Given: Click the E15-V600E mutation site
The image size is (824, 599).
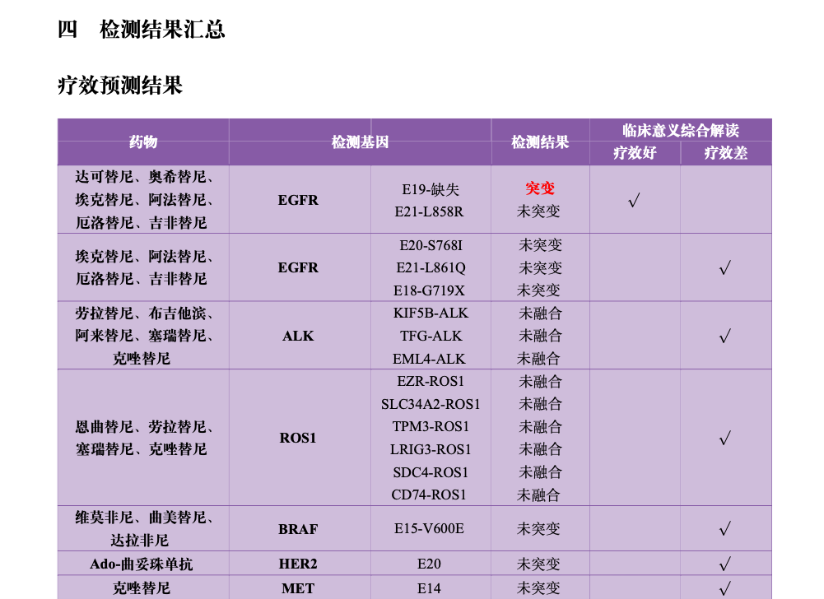Looking at the screenshot, I should (x=429, y=528).
